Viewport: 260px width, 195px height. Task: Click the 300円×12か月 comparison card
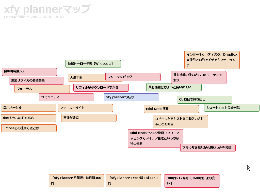point(192,181)
